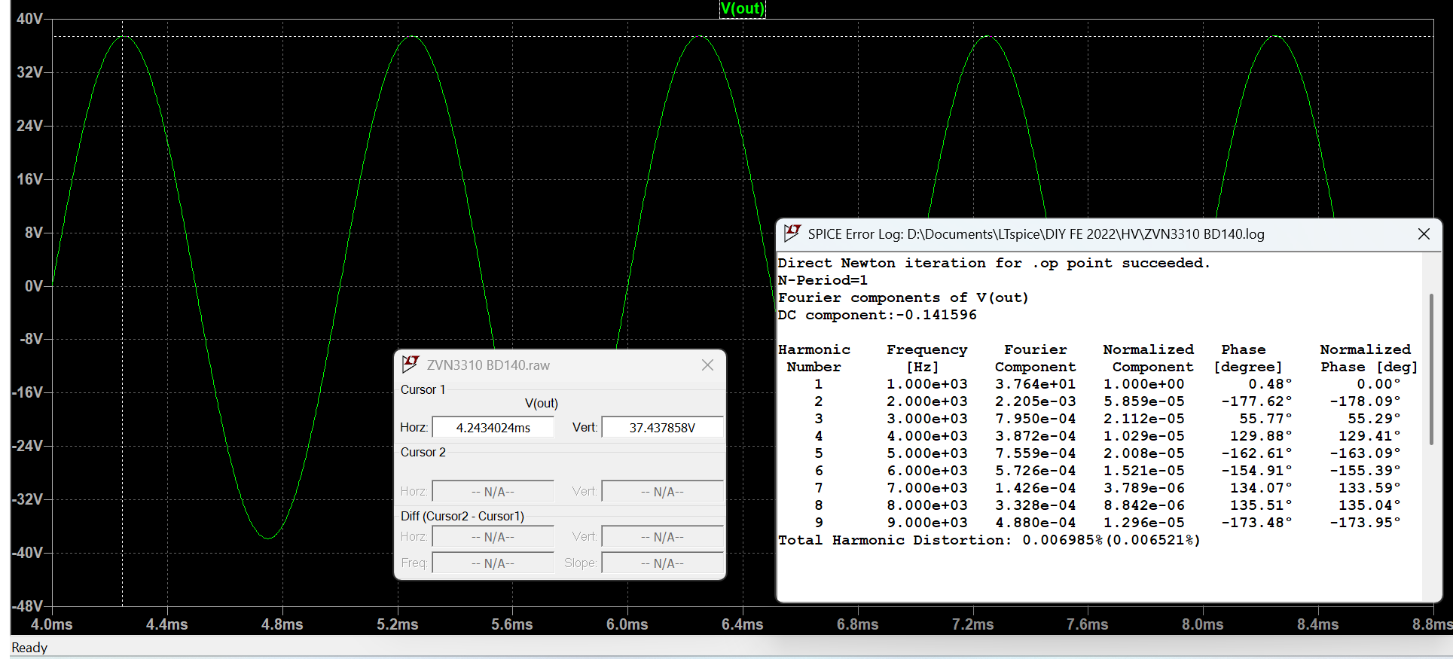This screenshot has width=1453, height=659.
Task: Close the ZVN3310 BD140.raw cursor dialog
Action: (707, 365)
